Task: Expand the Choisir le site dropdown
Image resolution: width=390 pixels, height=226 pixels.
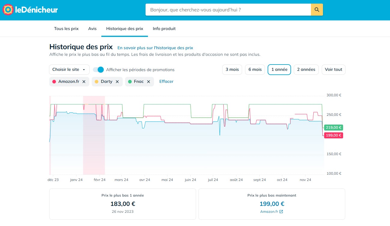Action: point(69,70)
